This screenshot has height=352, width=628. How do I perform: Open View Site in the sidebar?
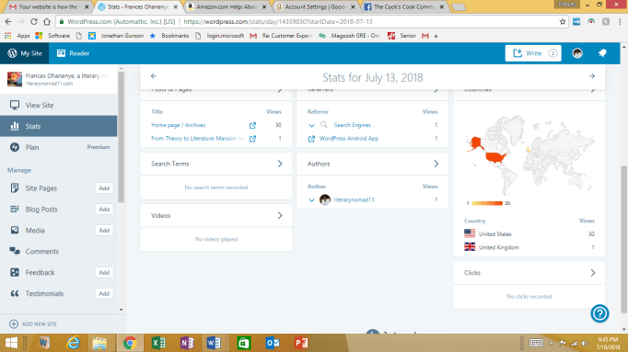[x=59, y=105]
